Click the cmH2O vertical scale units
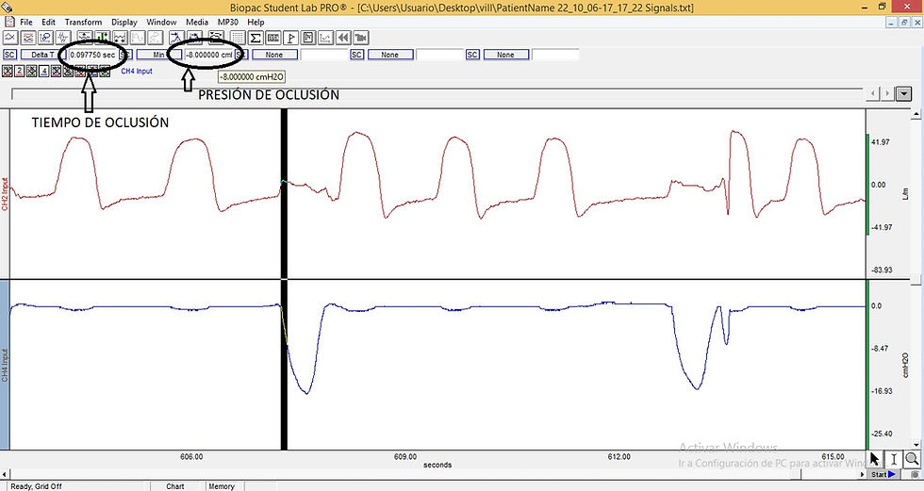The height and width of the screenshot is (491, 924). click(906, 365)
